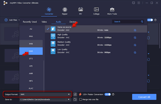Choose ALAC audio format

point(31,88)
